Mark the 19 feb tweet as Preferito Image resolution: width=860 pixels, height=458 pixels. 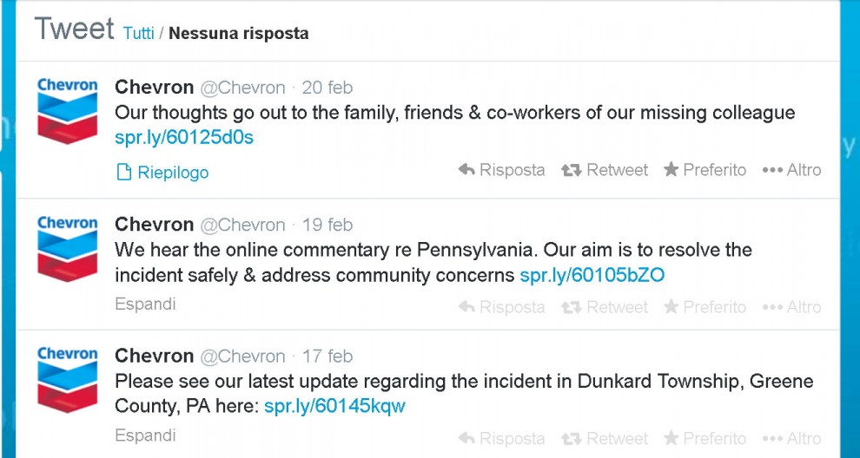coord(705,307)
